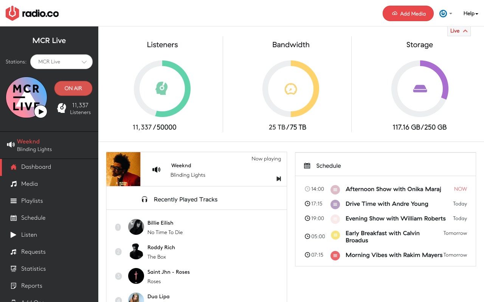Click the Requests music icon
Viewport: 484px width, 302px height.
[x=14, y=252]
